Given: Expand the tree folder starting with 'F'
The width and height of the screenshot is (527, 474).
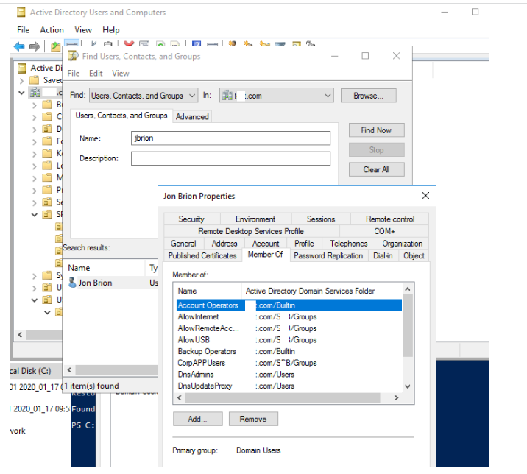Looking at the screenshot, I should [35, 141].
